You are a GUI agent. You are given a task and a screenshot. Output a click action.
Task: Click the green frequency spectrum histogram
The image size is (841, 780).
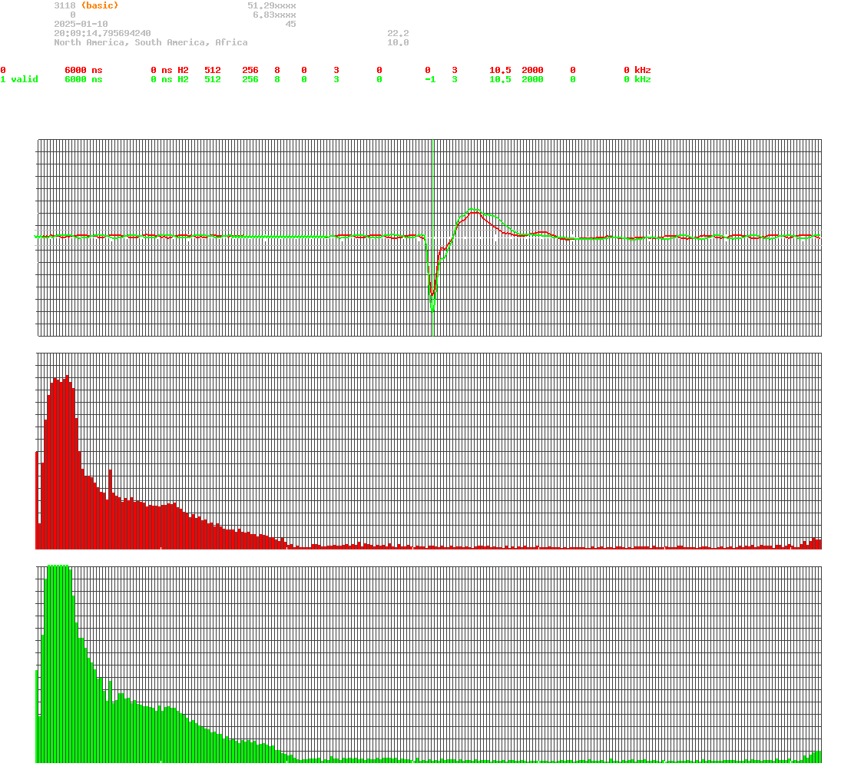click(x=429, y=663)
